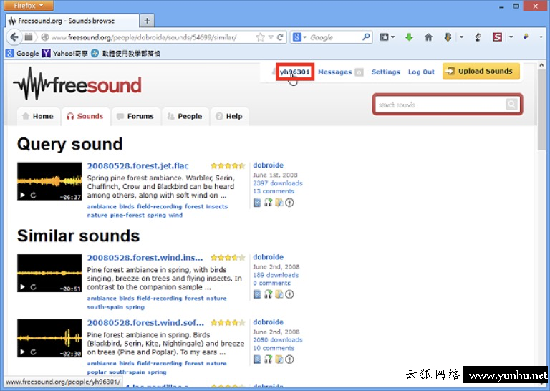
Task: Open the 13 comments link
Action: 274,191
